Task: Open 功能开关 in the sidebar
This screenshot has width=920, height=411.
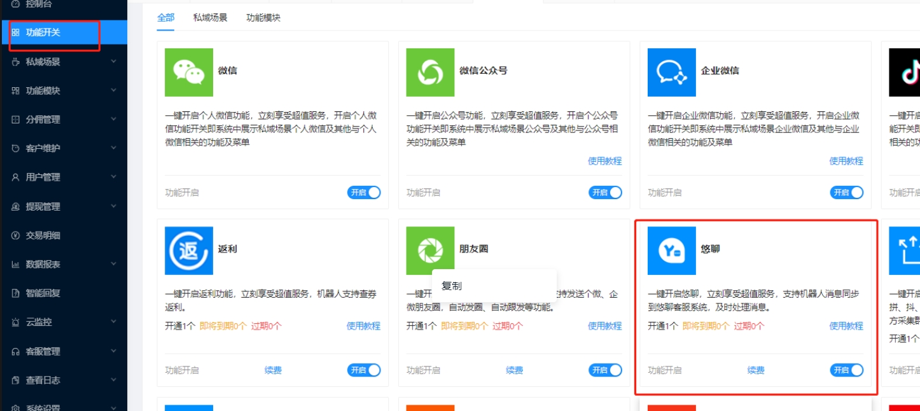Action: 64,32
